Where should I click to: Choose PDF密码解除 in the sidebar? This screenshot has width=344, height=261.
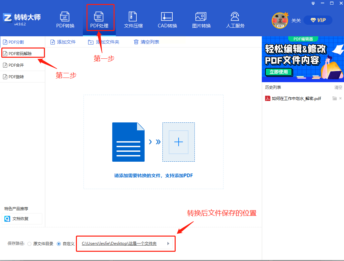point(22,53)
